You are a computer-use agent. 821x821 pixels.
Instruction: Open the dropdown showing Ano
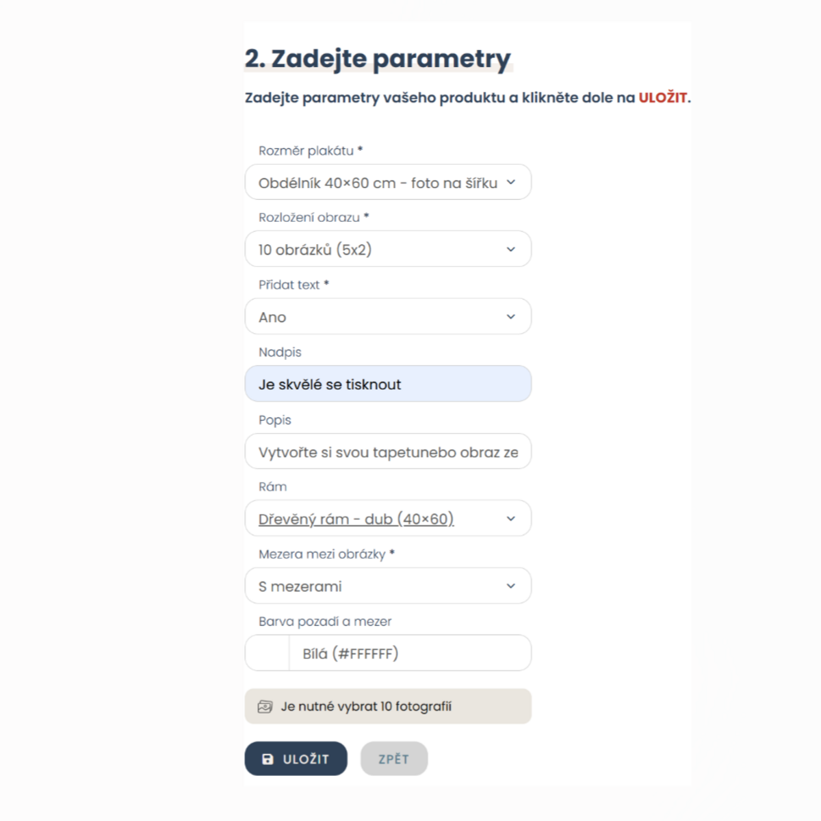point(376,317)
